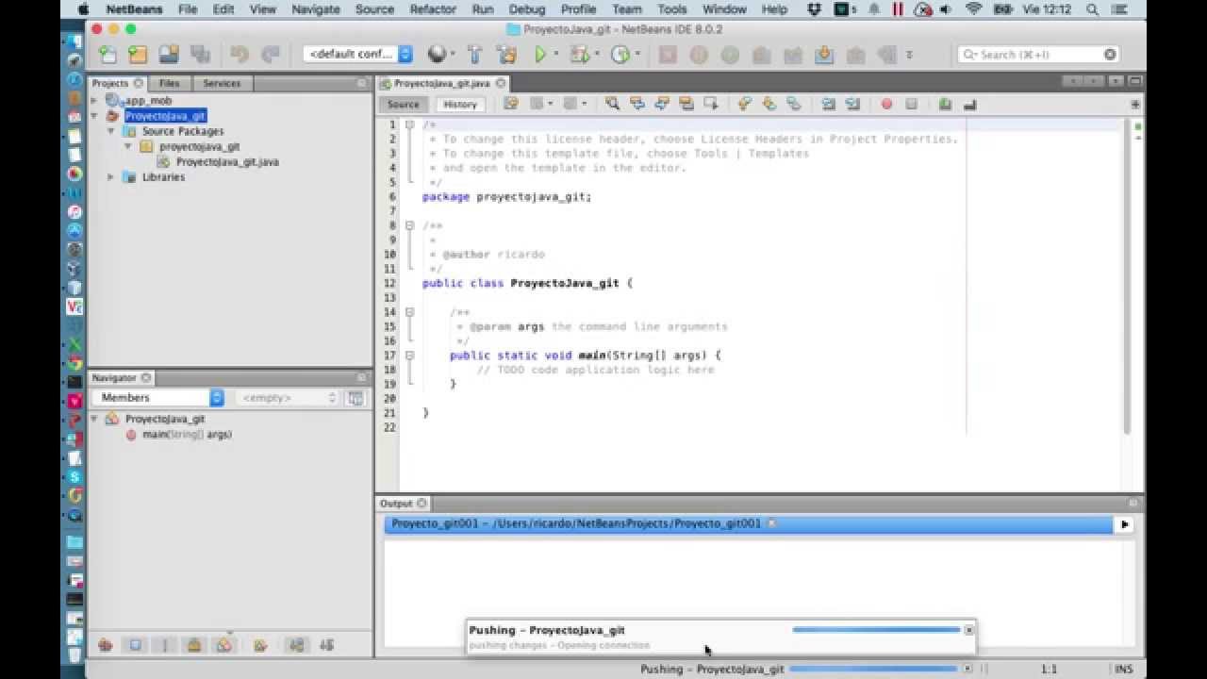The image size is (1207, 679).
Task: Click the Last Edit icon in editor toolbar
Action: point(511,105)
